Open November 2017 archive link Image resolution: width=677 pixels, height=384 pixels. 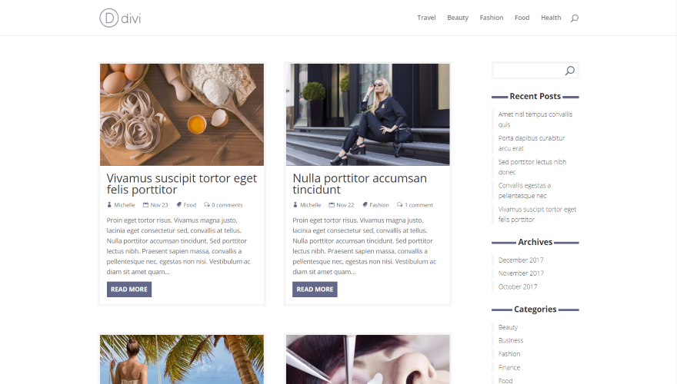pyautogui.click(x=521, y=273)
